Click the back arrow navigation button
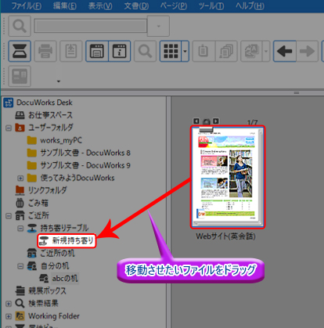This screenshot has width=324, height=328. click(x=285, y=51)
